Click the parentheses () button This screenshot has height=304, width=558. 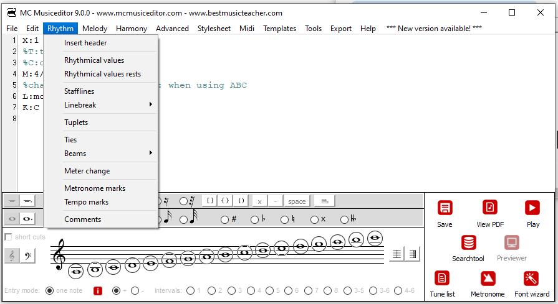coord(241,201)
